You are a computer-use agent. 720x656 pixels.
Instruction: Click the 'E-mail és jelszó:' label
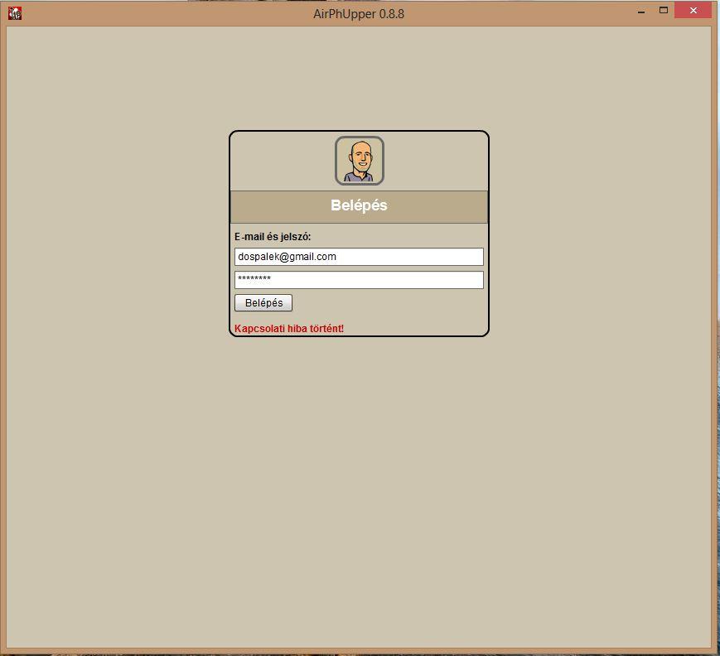[273, 237]
